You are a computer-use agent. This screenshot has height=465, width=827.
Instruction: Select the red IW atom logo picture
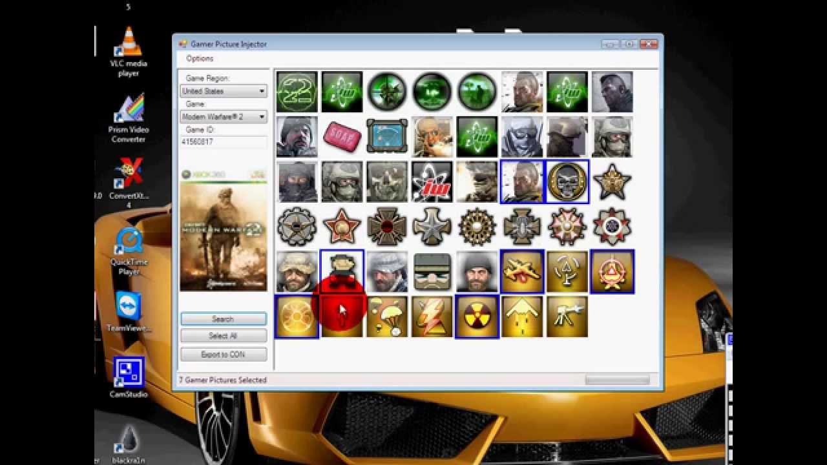coord(432,182)
